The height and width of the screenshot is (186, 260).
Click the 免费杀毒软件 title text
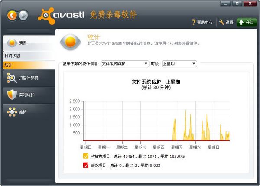tap(113, 14)
